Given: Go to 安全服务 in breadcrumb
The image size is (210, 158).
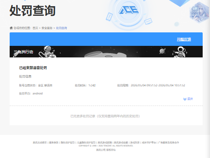Looking at the screenshot, I should [x=47, y=28].
